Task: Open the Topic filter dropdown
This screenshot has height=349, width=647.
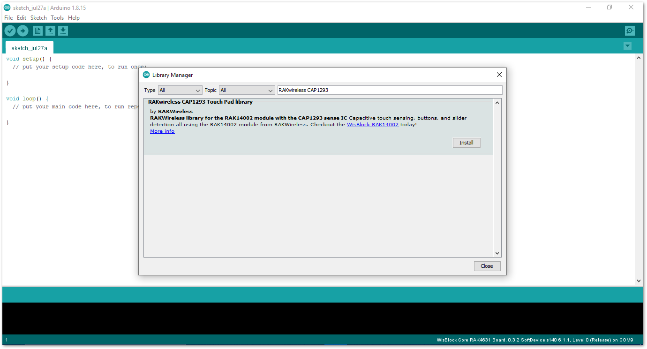Action: (x=247, y=90)
